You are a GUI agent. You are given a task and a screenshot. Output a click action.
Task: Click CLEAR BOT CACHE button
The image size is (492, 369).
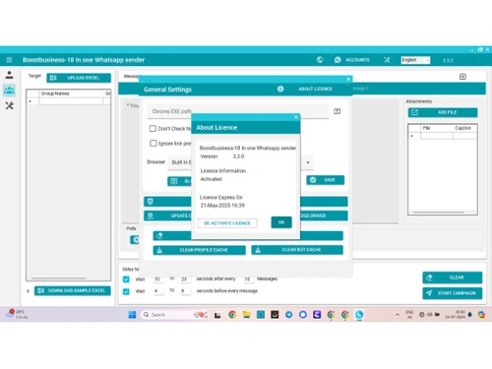tap(297, 250)
